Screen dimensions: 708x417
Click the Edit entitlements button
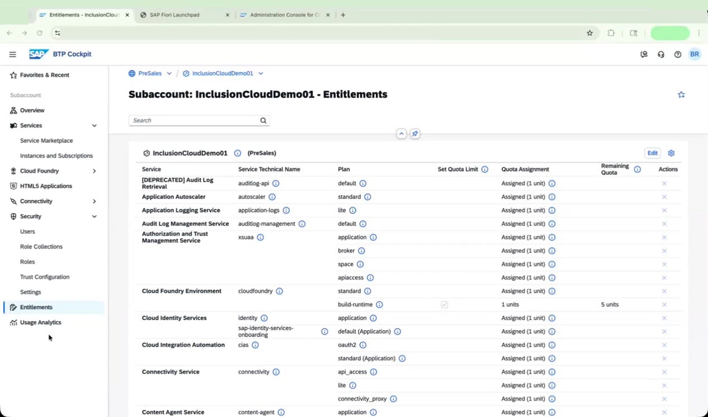tap(652, 153)
